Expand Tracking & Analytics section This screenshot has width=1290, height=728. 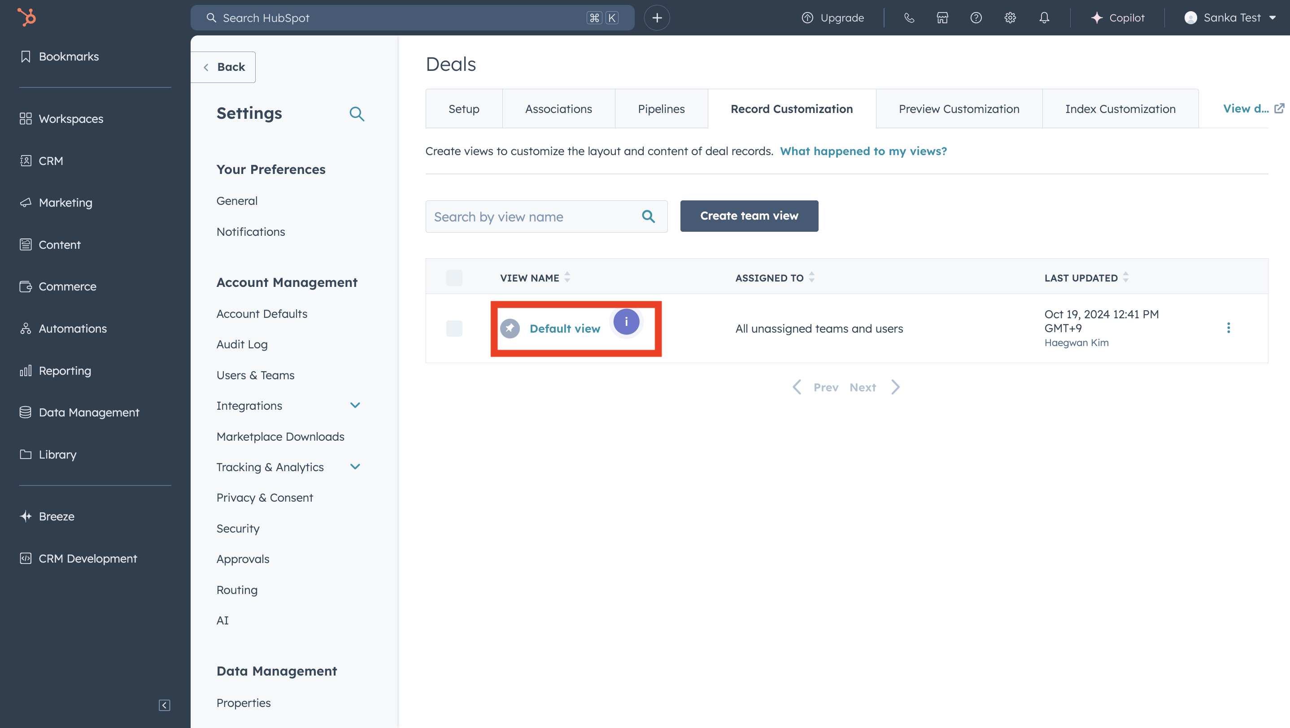(x=355, y=467)
